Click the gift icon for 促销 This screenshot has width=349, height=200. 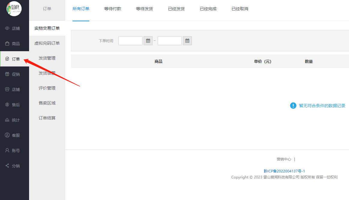(7, 74)
